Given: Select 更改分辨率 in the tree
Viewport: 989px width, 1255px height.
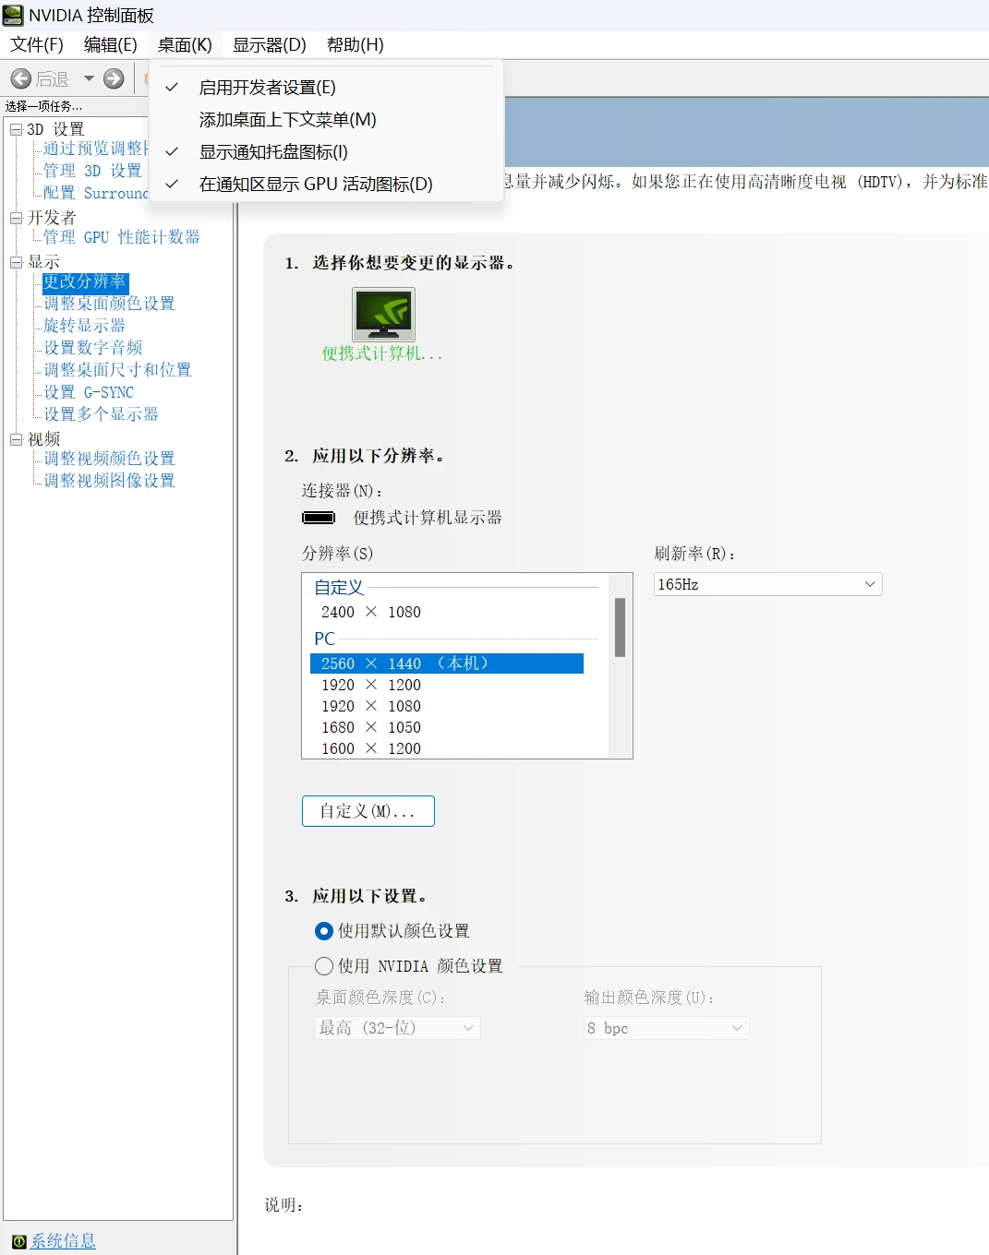Looking at the screenshot, I should point(85,281).
